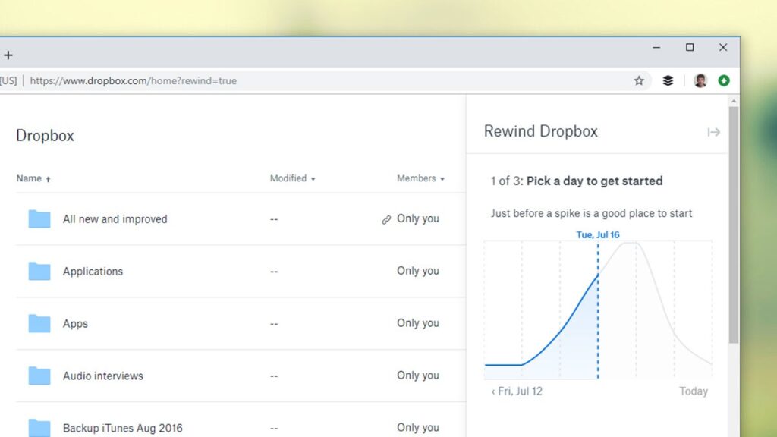This screenshot has width=777, height=437.
Task: Click the browser address bar URL
Action: [x=133, y=80]
